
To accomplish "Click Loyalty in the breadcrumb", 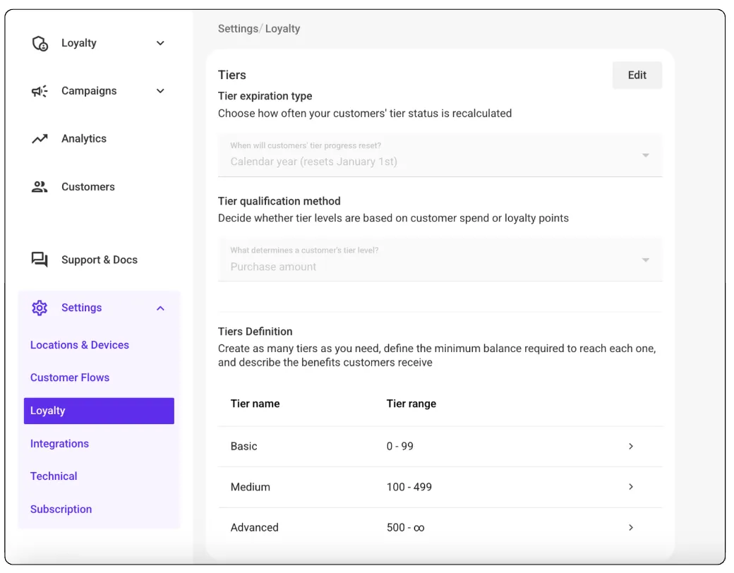I will (283, 28).
